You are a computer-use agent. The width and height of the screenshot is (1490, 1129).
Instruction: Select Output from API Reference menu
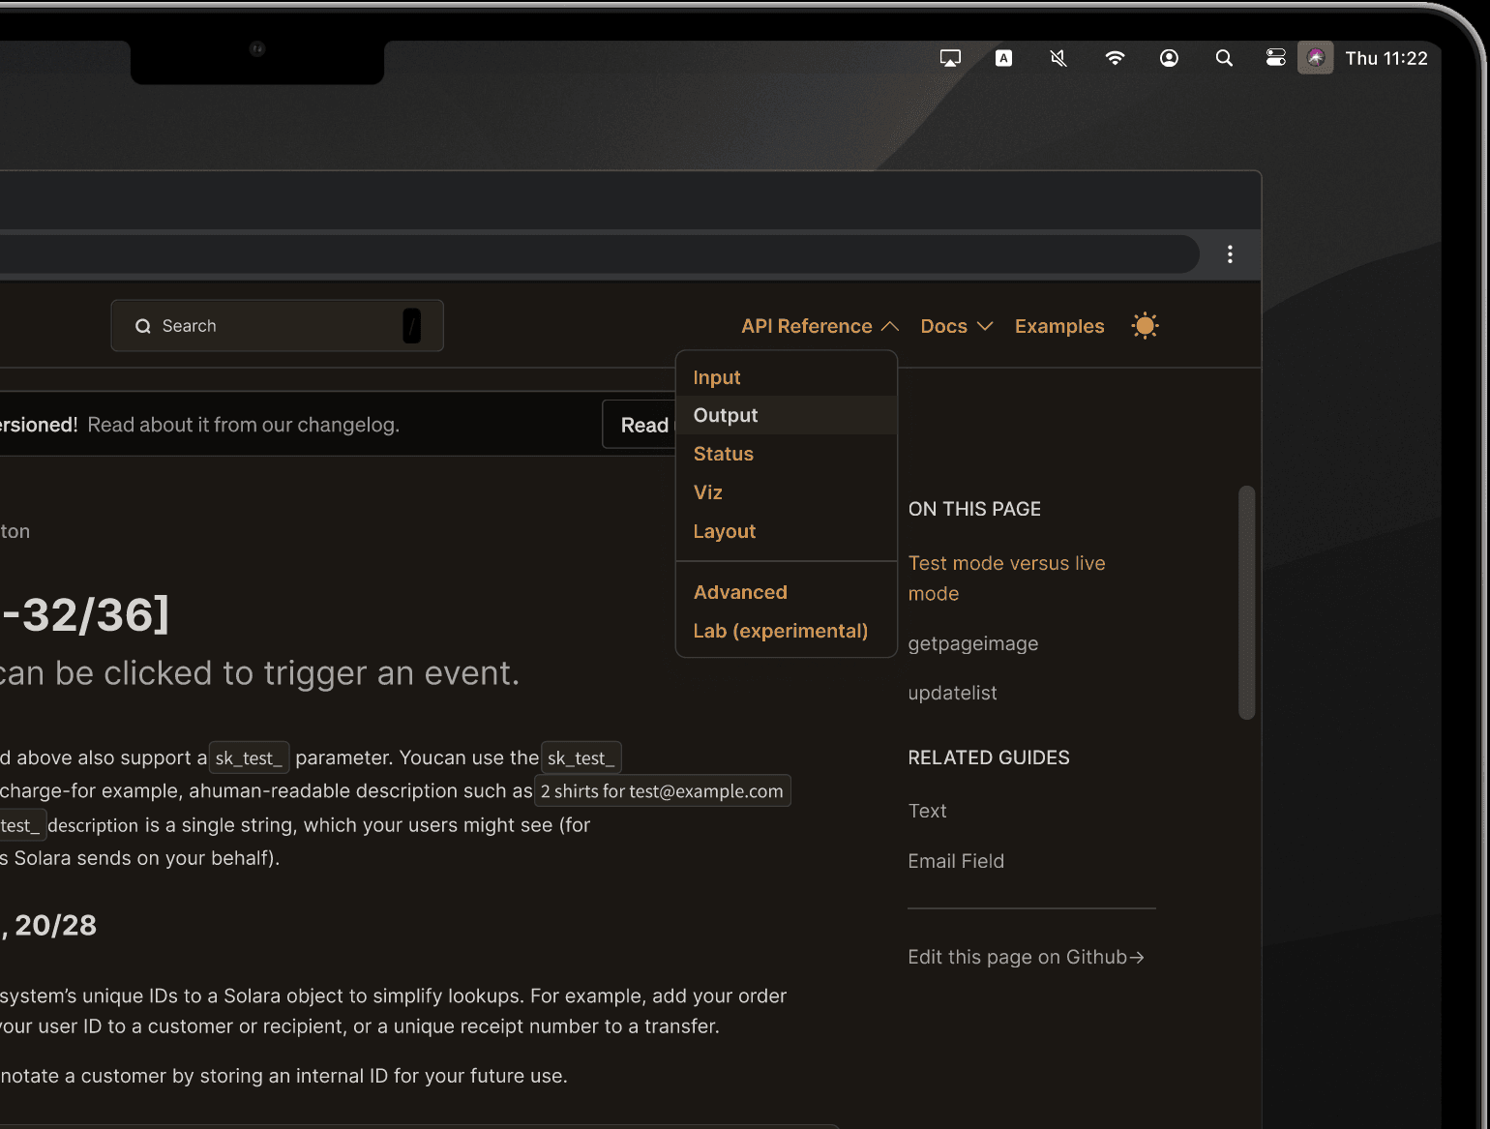[x=787, y=415]
